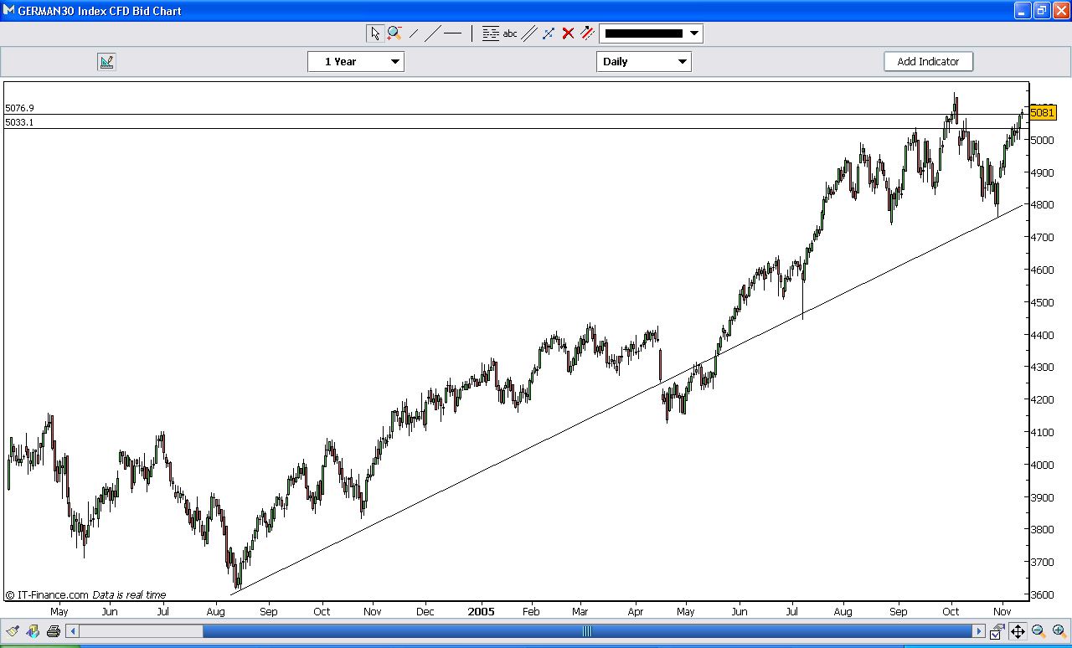The width and height of the screenshot is (1072, 648).
Task: Click the red striped erase-all-lines tool
Action: pos(587,33)
